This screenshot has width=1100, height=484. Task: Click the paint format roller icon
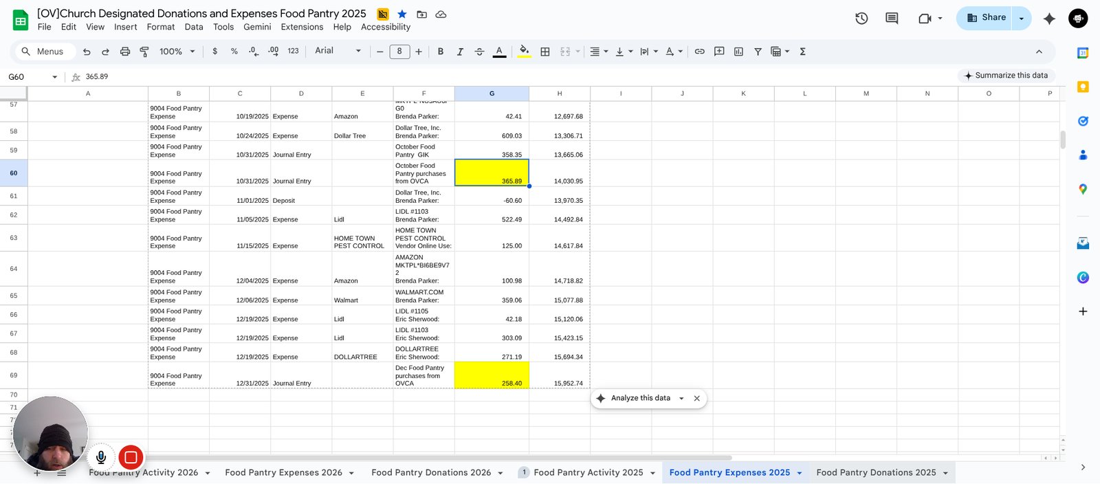coord(144,52)
